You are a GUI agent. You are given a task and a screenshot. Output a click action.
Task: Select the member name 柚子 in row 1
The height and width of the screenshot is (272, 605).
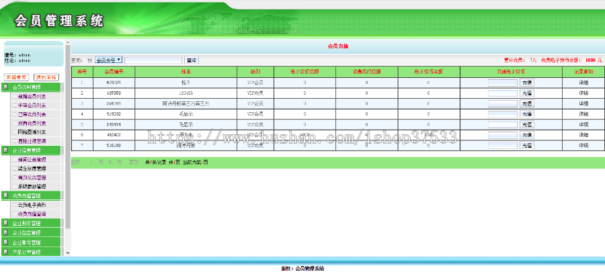(x=186, y=83)
